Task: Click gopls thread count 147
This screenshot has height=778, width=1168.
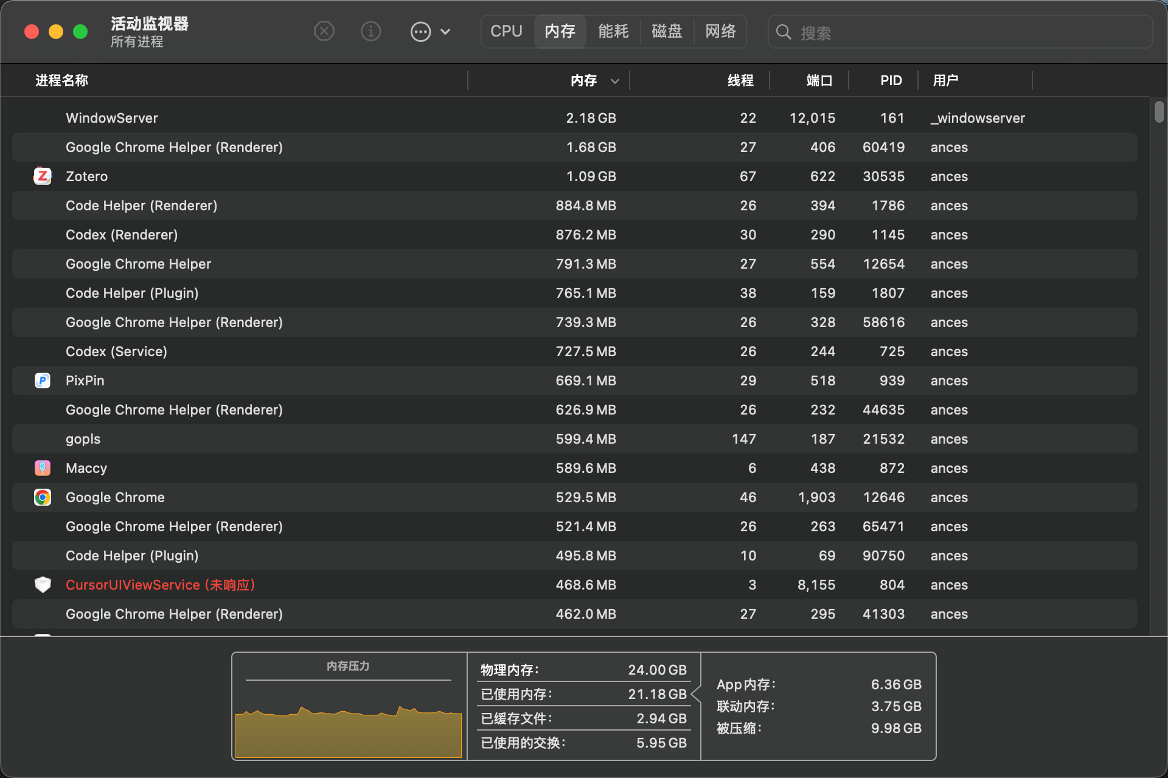Action: [x=744, y=439]
